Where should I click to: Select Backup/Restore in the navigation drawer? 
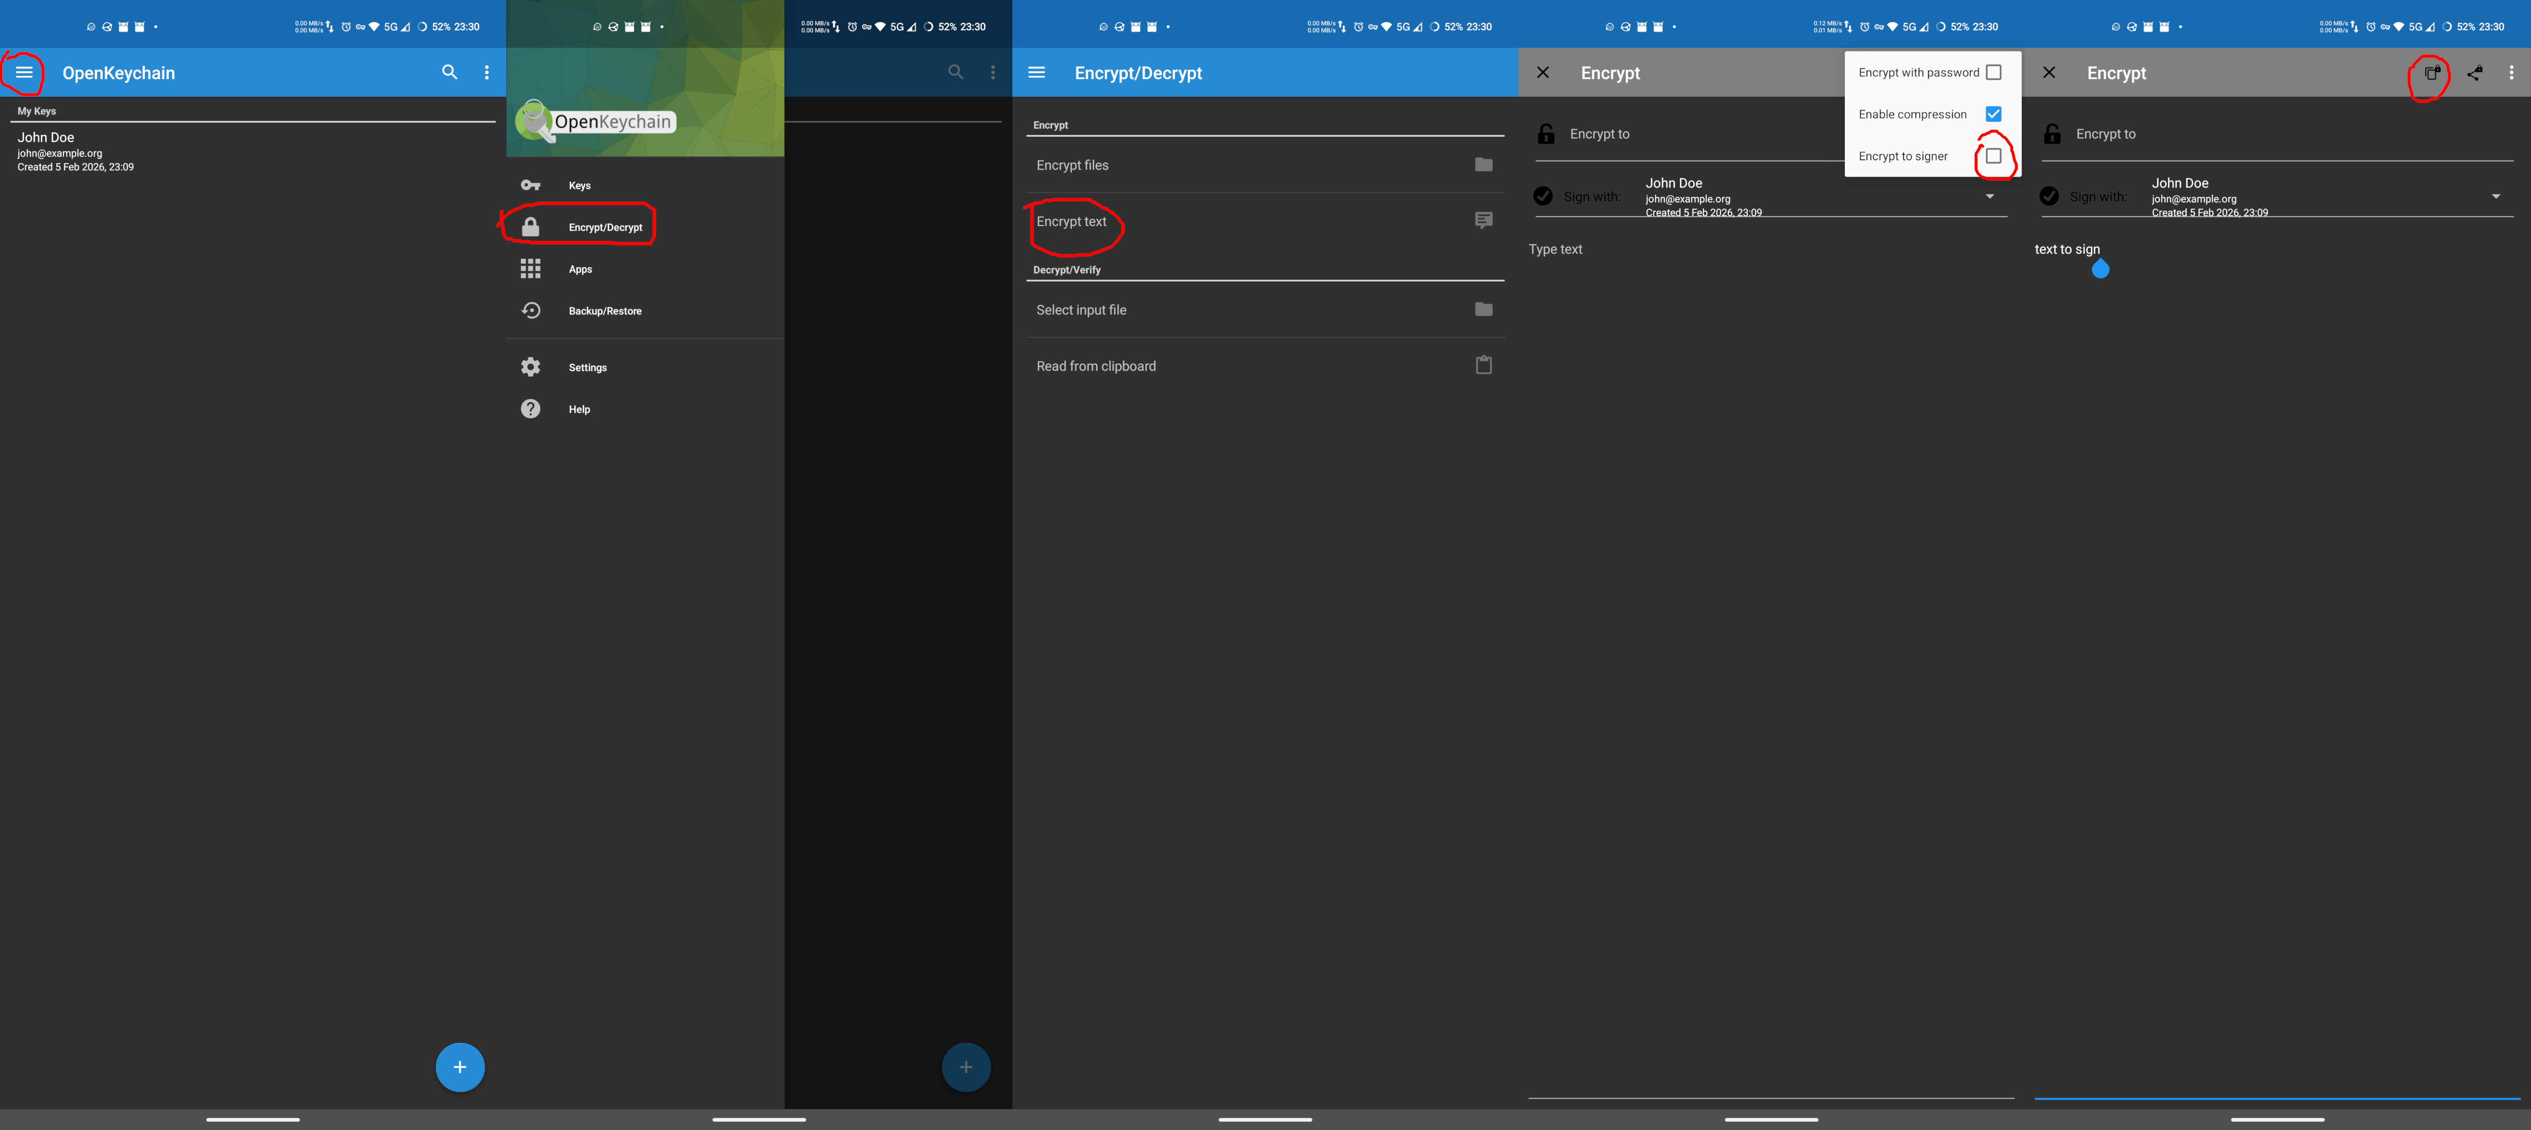(x=604, y=311)
